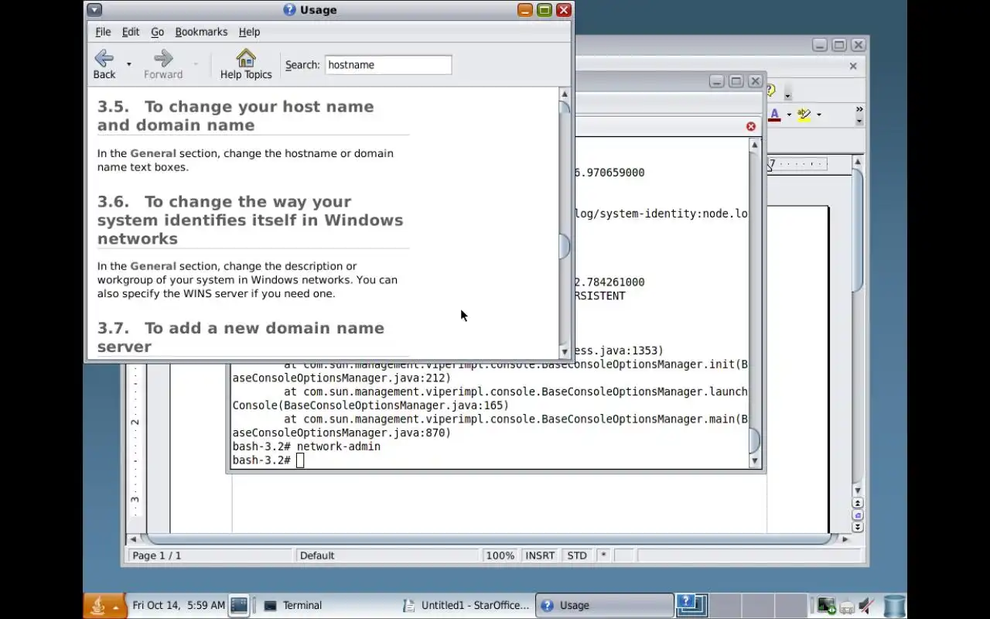990x619 pixels.
Task: Toggle STD selection mode in status bar
Action: tap(577, 556)
